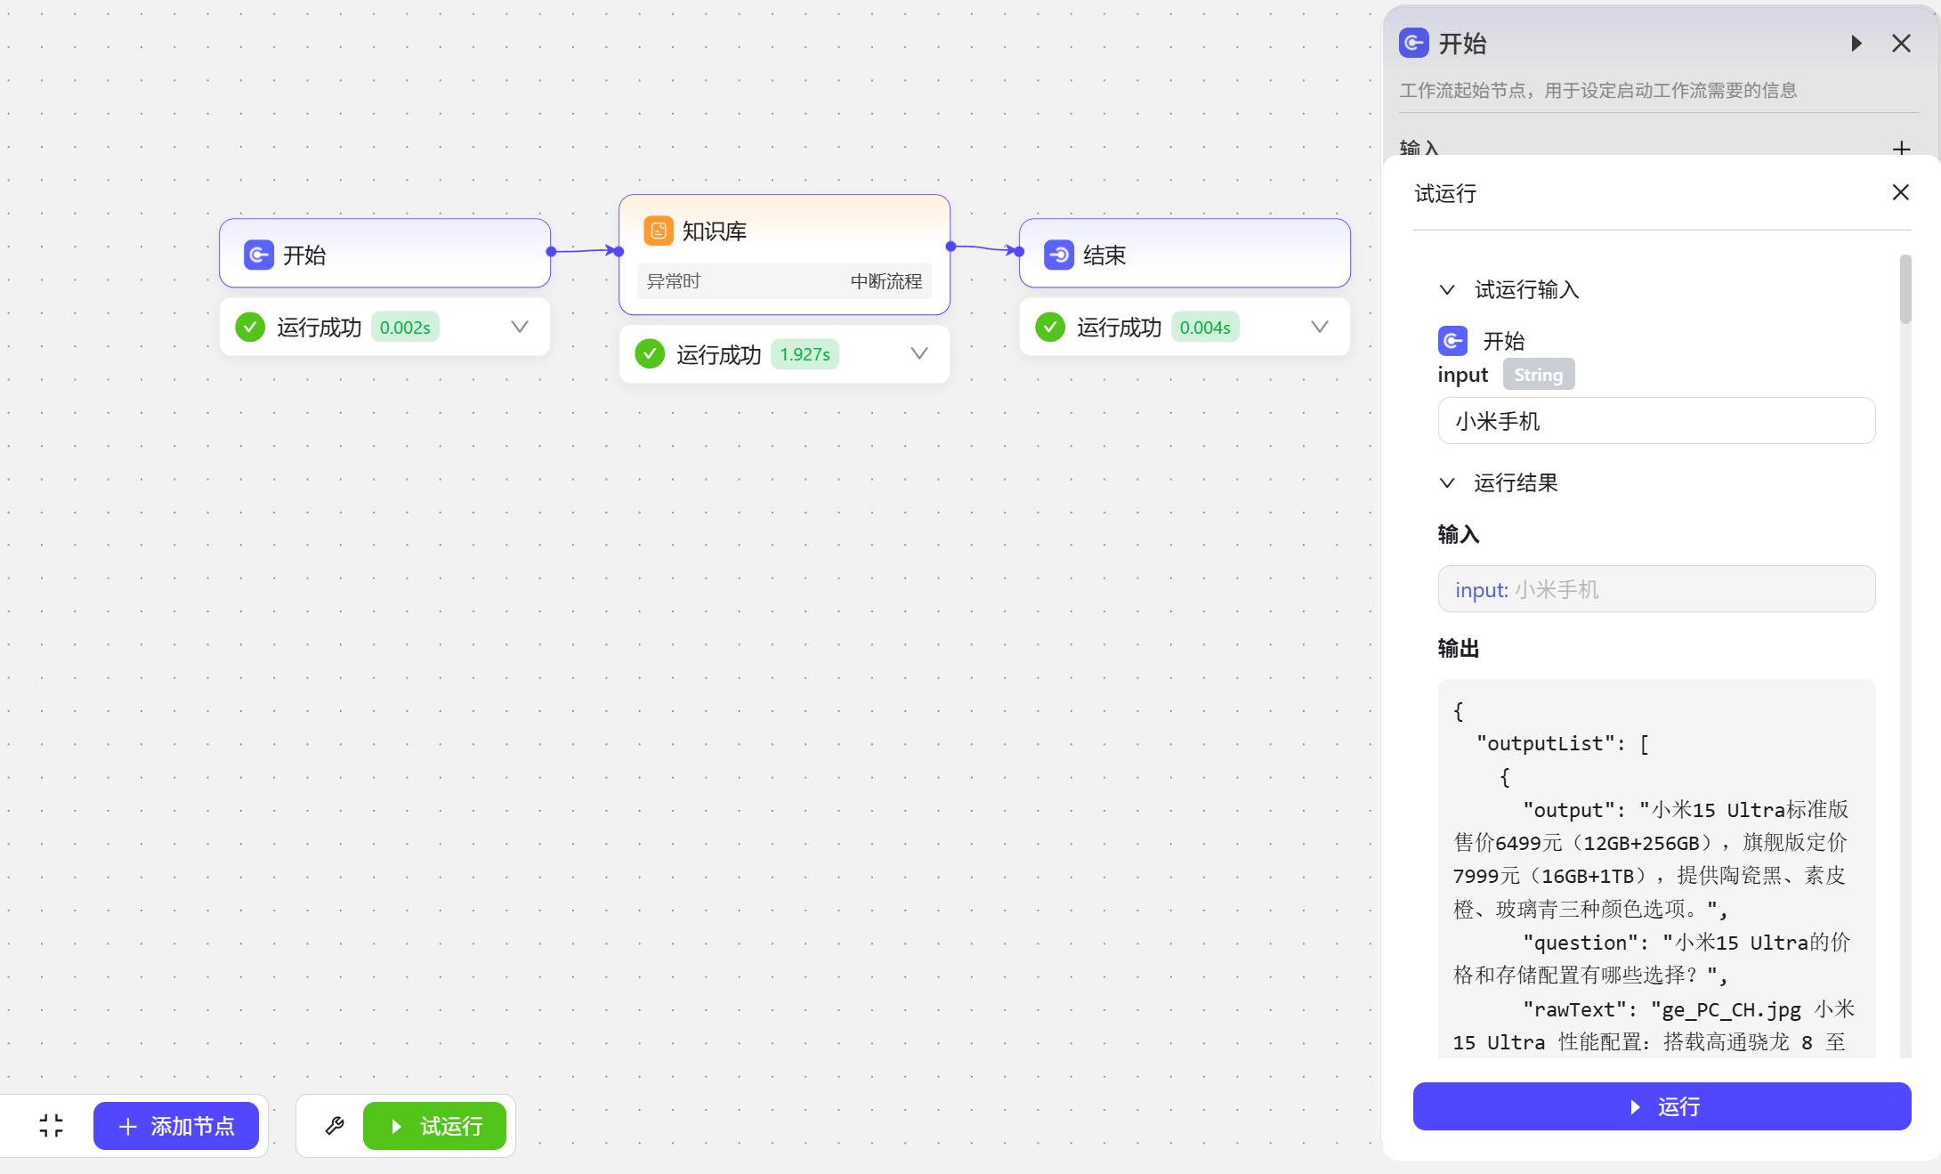Select the knowledge base node title
The width and height of the screenshot is (1941, 1174).
[715, 231]
